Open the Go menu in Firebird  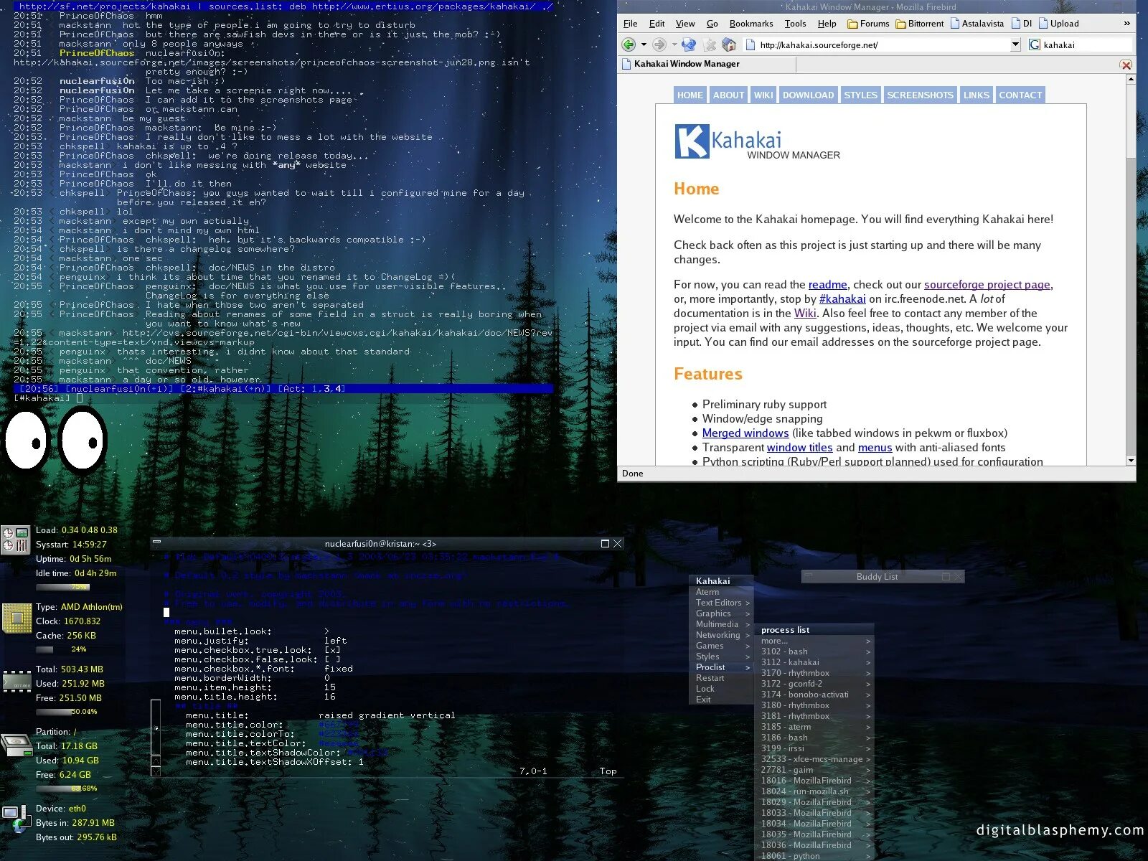[712, 24]
